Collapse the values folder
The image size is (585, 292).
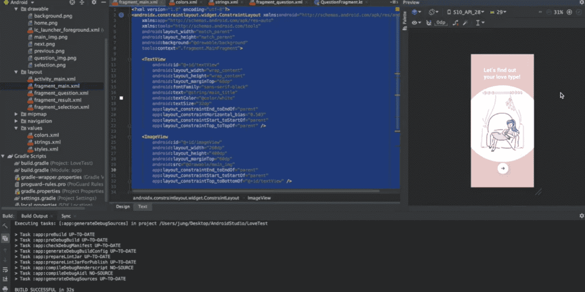17,128
